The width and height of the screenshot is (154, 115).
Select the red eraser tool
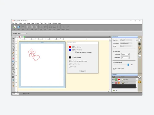[x=13, y=59]
